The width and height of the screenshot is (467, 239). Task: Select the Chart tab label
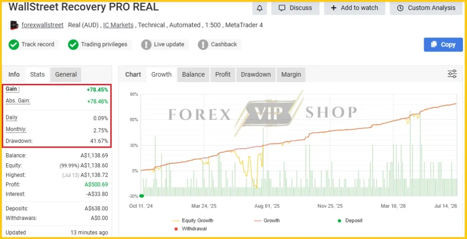(x=133, y=74)
